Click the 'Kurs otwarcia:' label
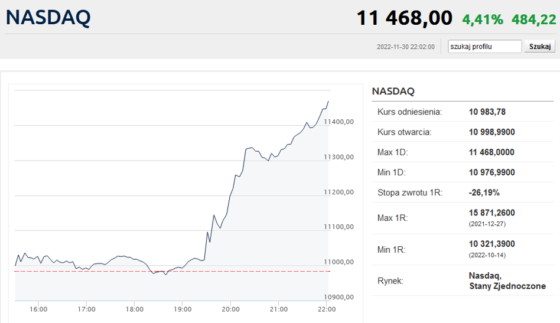Screen dimensions: 560x323 404,132
